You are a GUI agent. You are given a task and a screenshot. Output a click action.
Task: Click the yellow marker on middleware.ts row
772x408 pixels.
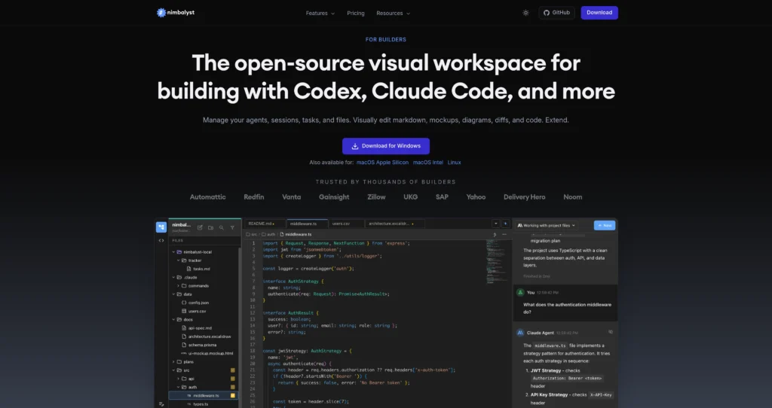(x=233, y=395)
